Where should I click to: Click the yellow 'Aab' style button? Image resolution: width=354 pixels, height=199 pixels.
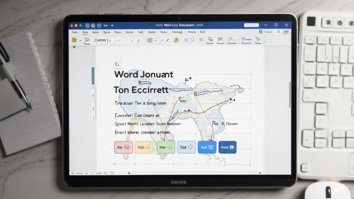pyautogui.click(x=144, y=147)
